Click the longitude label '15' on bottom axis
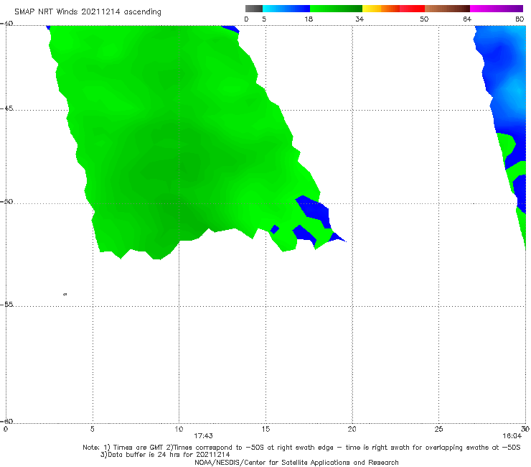The image size is (531, 467). pyautogui.click(x=265, y=429)
